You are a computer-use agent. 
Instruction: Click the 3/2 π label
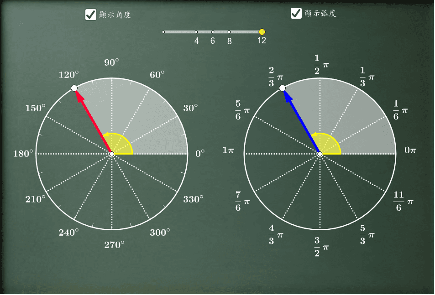coord(321,247)
